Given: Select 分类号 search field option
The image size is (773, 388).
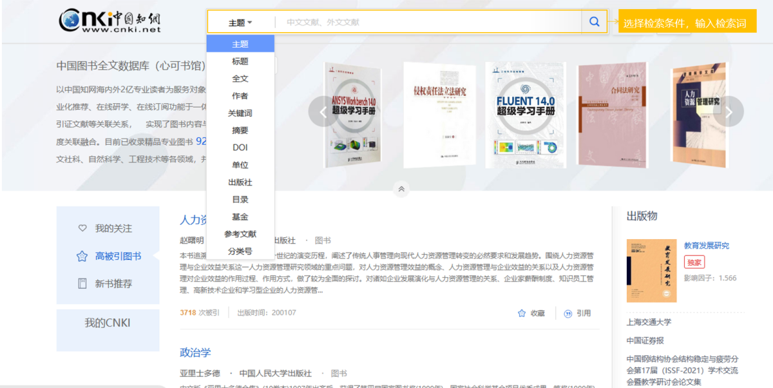Looking at the screenshot, I should [x=240, y=251].
